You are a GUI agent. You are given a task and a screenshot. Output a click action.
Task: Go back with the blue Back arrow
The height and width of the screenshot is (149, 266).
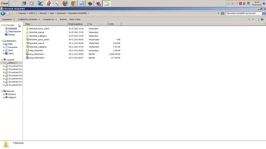pos(3,14)
